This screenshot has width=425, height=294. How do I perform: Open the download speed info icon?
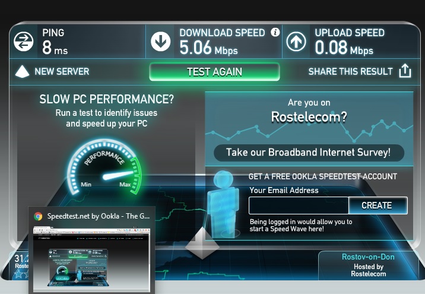pyautogui.click(x=275, y=32)
